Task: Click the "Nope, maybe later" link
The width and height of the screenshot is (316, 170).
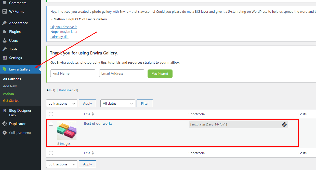Action: tap(64, 32)
